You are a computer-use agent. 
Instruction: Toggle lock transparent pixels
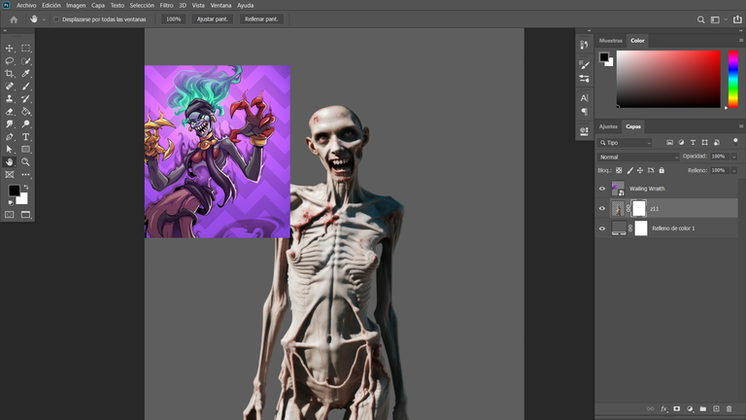coord(619,170)
